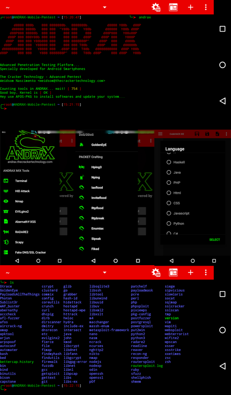Open AbernathY-XSS file icon
231x395 pixels.
[6, 222]
